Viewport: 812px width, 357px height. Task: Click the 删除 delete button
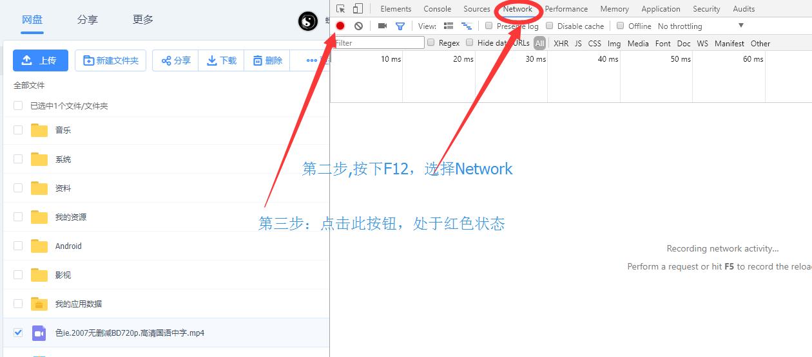tap(267, 60)
